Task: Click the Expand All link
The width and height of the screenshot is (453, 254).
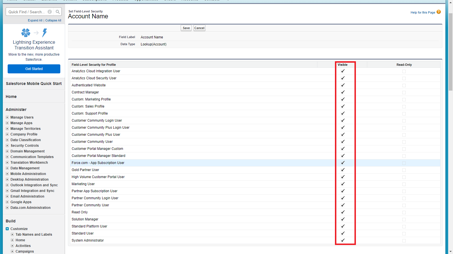Action: coord(35,20)
